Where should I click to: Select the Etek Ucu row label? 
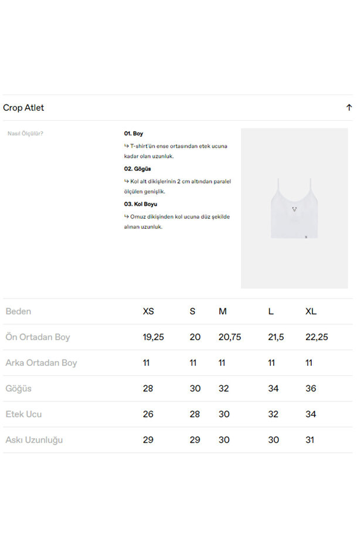point(23,414)
